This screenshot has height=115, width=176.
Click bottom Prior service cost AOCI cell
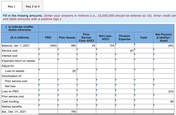(x=86, y=96)
